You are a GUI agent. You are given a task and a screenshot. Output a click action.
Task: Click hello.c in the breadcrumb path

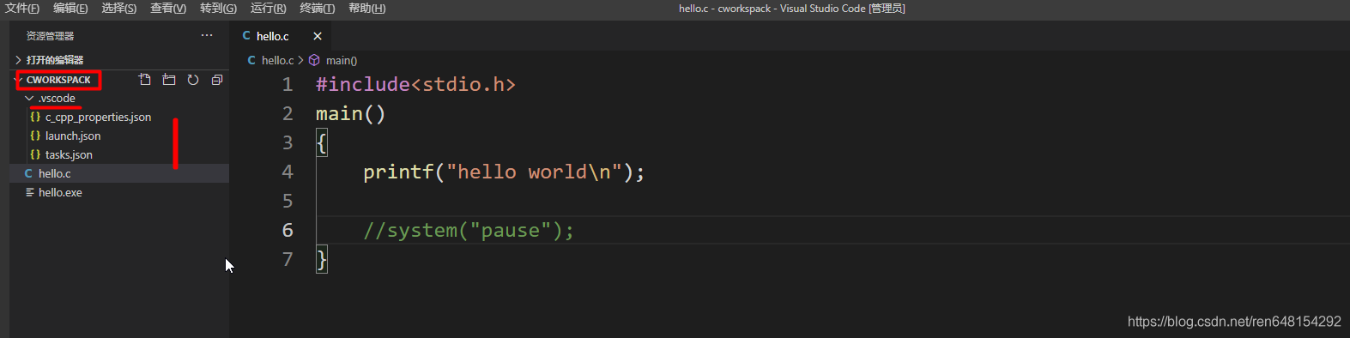coord(277,60)
